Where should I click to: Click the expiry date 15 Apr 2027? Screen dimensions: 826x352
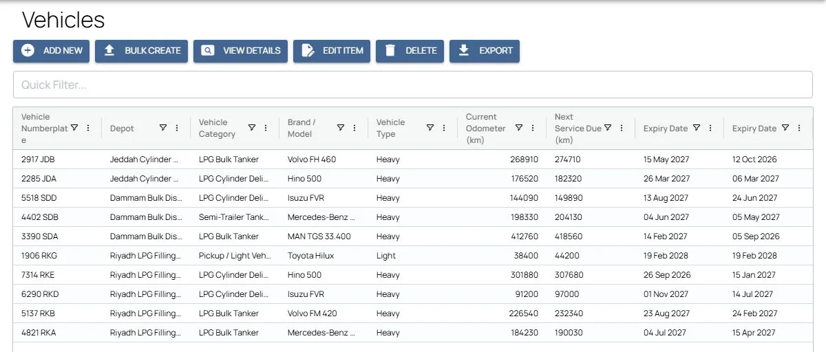pyautogui.click(x=754, y=333)
